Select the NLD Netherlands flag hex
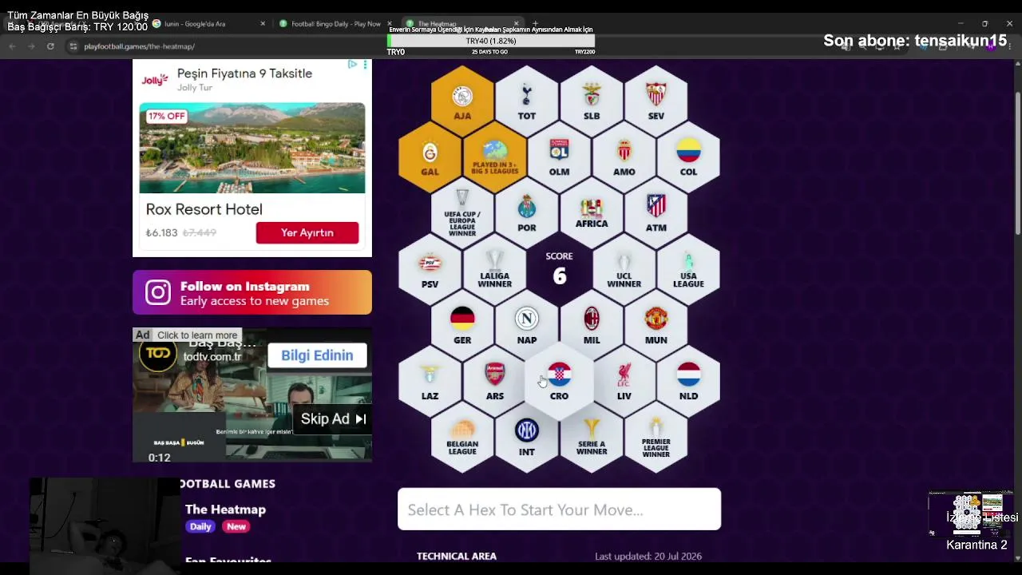 tap(688, 381)
